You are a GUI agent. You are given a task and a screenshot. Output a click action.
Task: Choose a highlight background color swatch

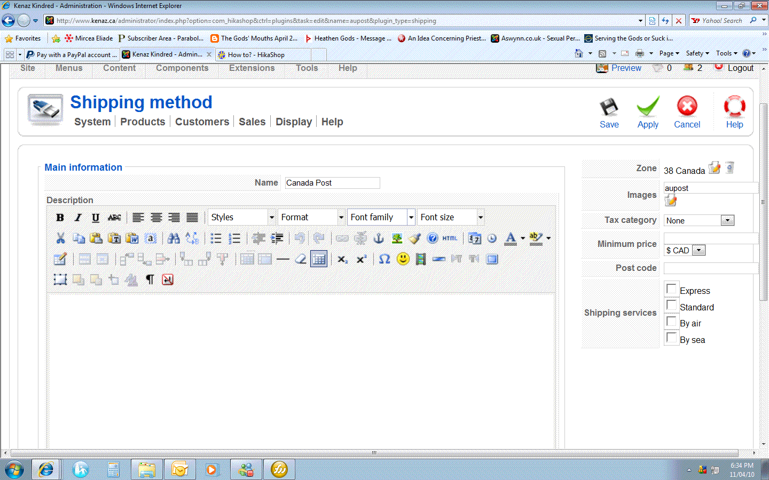click(536, 238)
